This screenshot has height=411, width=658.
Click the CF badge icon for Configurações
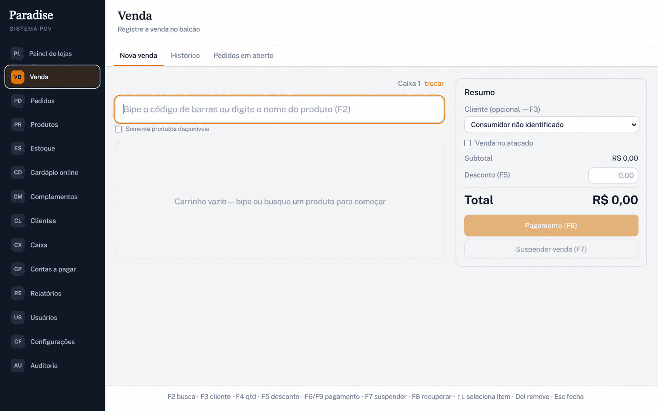[x=18, y=341]
